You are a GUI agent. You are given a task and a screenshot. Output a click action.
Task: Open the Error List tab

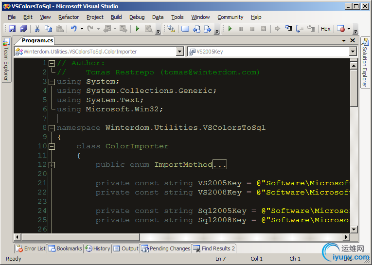31,248
